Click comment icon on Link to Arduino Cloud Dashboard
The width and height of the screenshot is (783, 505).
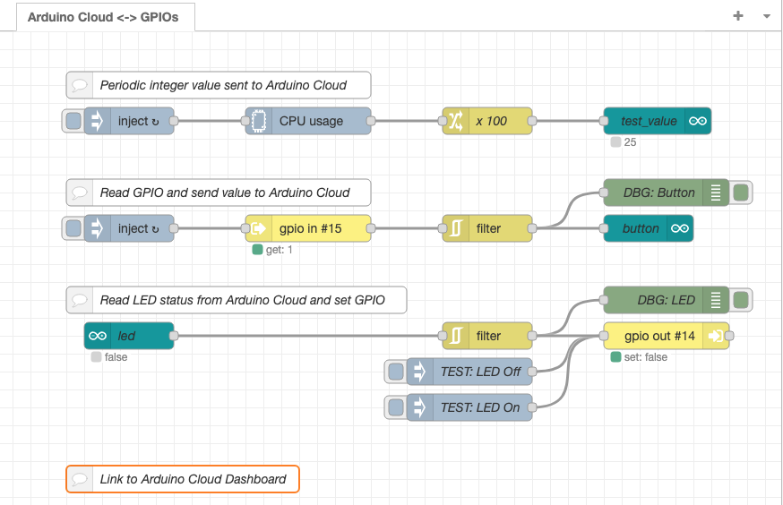click(x=80, y=479)
